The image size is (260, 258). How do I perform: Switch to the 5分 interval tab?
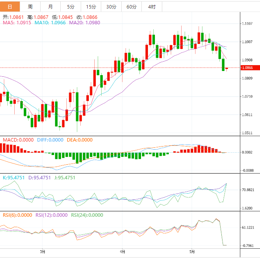(x=71, y=7)
